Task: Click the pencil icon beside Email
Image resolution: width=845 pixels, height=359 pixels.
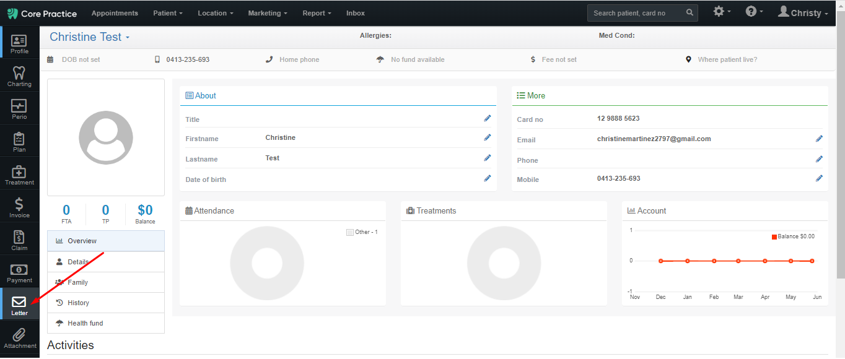Action: [x=819, y=139]
